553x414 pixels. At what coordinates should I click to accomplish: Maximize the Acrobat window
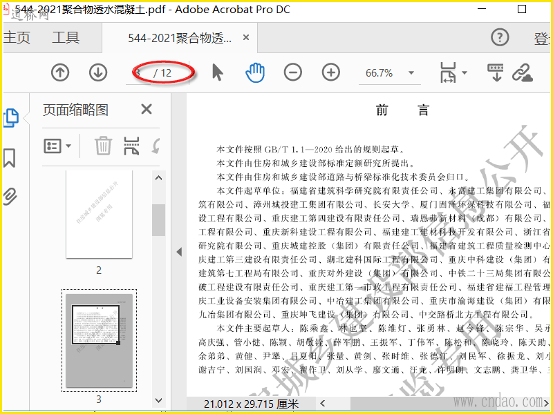coord(522,9)
